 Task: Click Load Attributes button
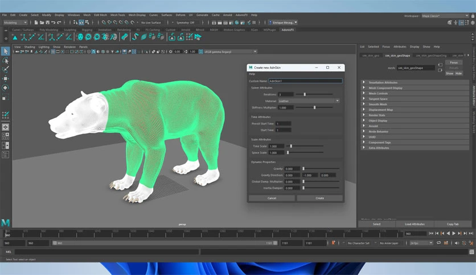415,224
